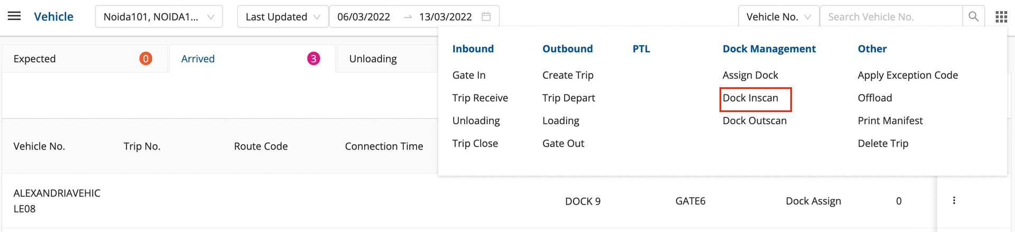
Task: Select Print Manifest option
Action: pos(890,120)
